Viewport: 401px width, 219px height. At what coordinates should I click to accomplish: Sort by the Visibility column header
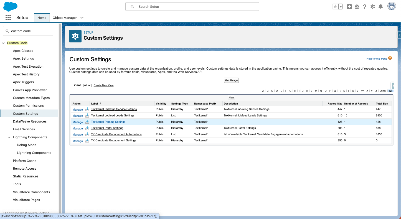coord(161,104)
